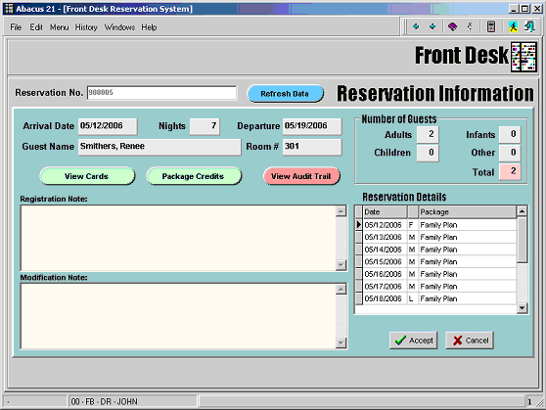
Task: Click the Reservation Details scrollbar down arrow
Action: point(522,307)
